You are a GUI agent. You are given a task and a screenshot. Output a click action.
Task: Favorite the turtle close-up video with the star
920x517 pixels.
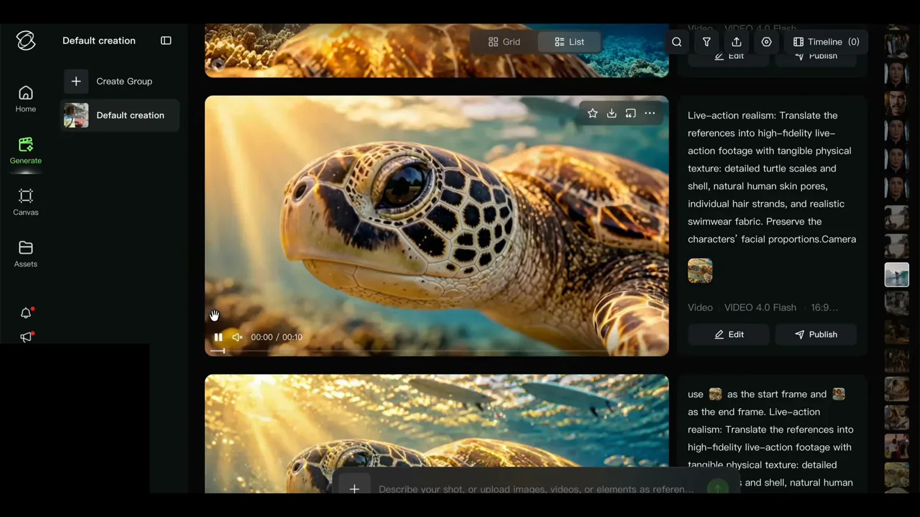point(593,113)
